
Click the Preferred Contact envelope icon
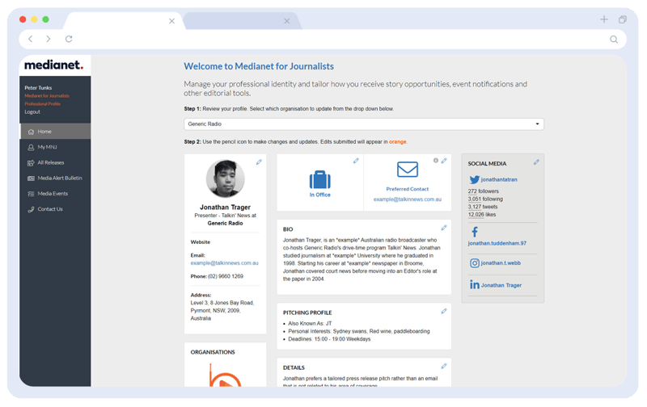click(408, 170)
